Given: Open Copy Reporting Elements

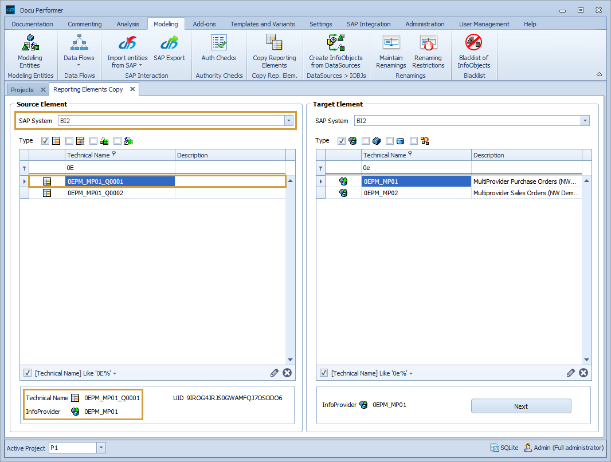Looking at the screenshot, I should [x=274, y=52].
